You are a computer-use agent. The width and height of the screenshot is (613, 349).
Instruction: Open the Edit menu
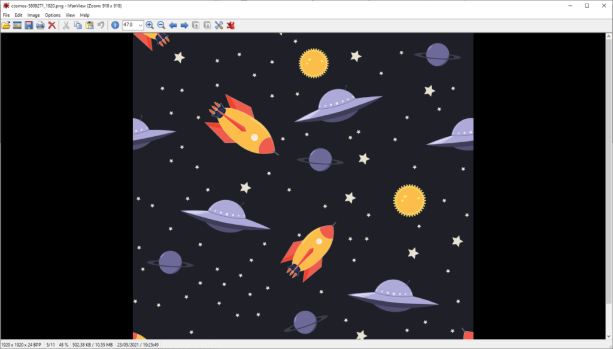tap(19, 15)
